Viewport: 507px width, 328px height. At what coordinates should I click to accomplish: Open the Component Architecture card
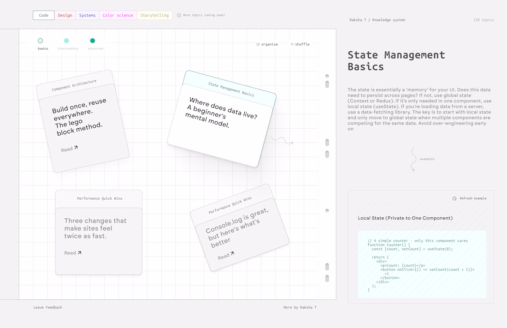[83, 121]
